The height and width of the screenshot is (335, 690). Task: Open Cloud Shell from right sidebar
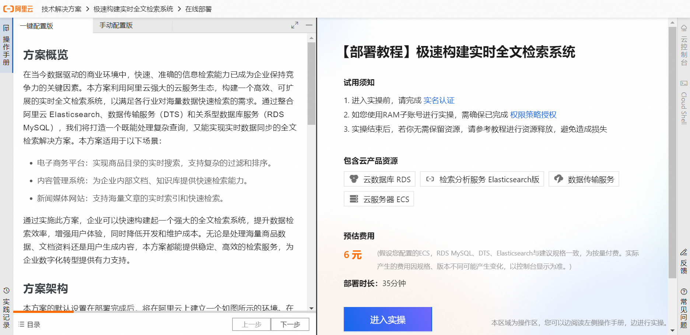click(684, 102)
